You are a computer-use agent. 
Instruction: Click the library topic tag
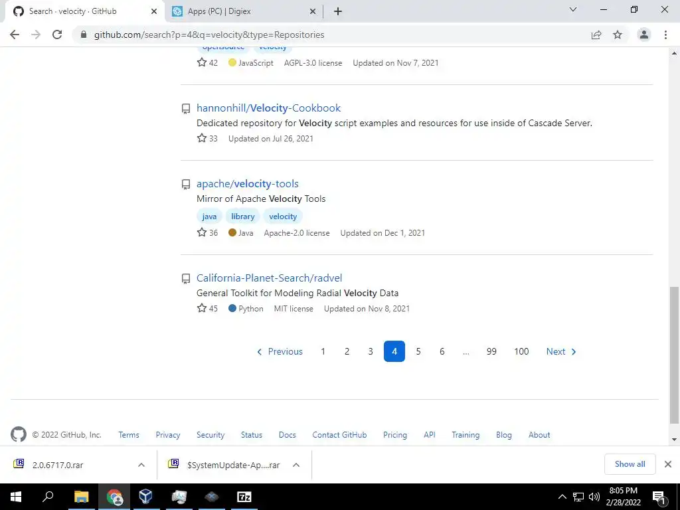click(243, 216)
